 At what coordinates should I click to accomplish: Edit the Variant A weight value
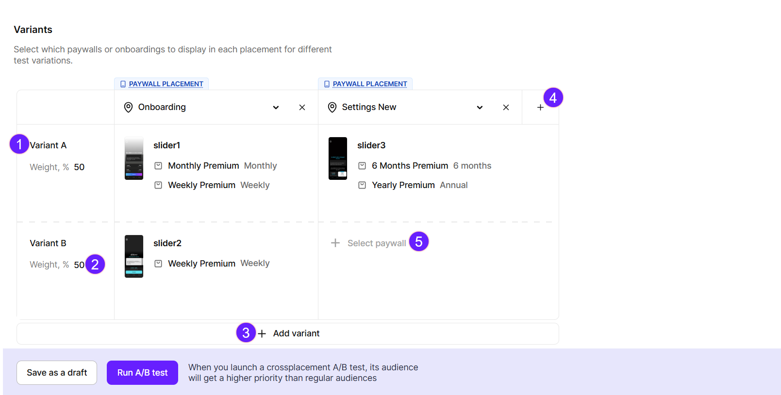[79, 167]
